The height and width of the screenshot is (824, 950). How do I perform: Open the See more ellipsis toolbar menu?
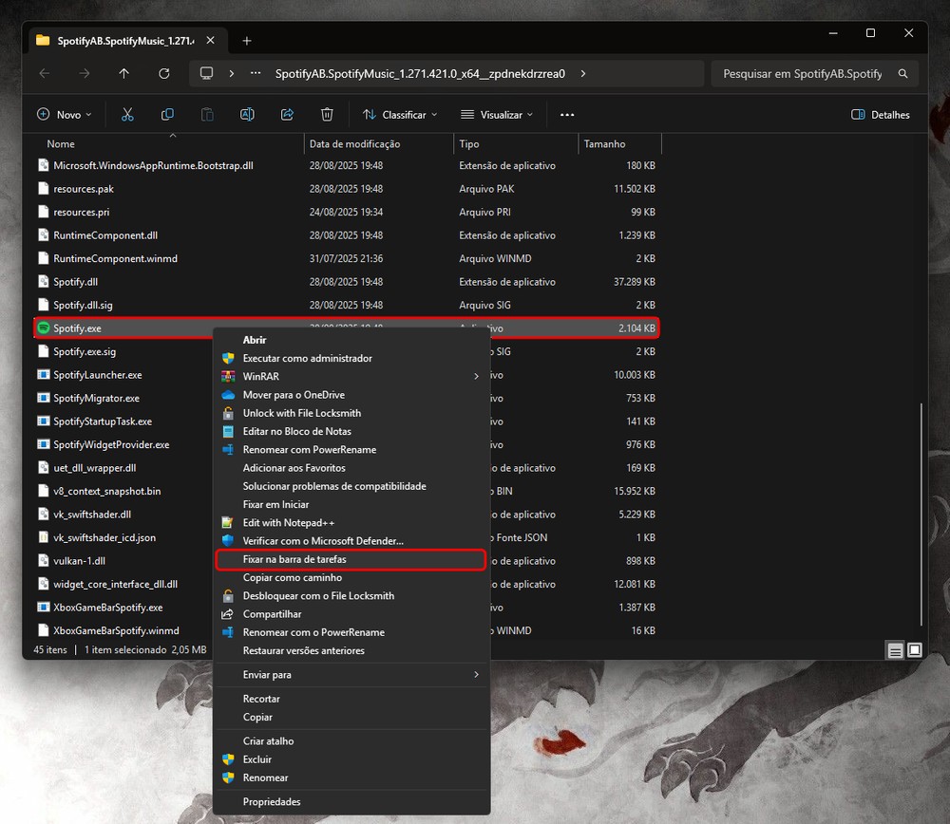click(567, 115)
